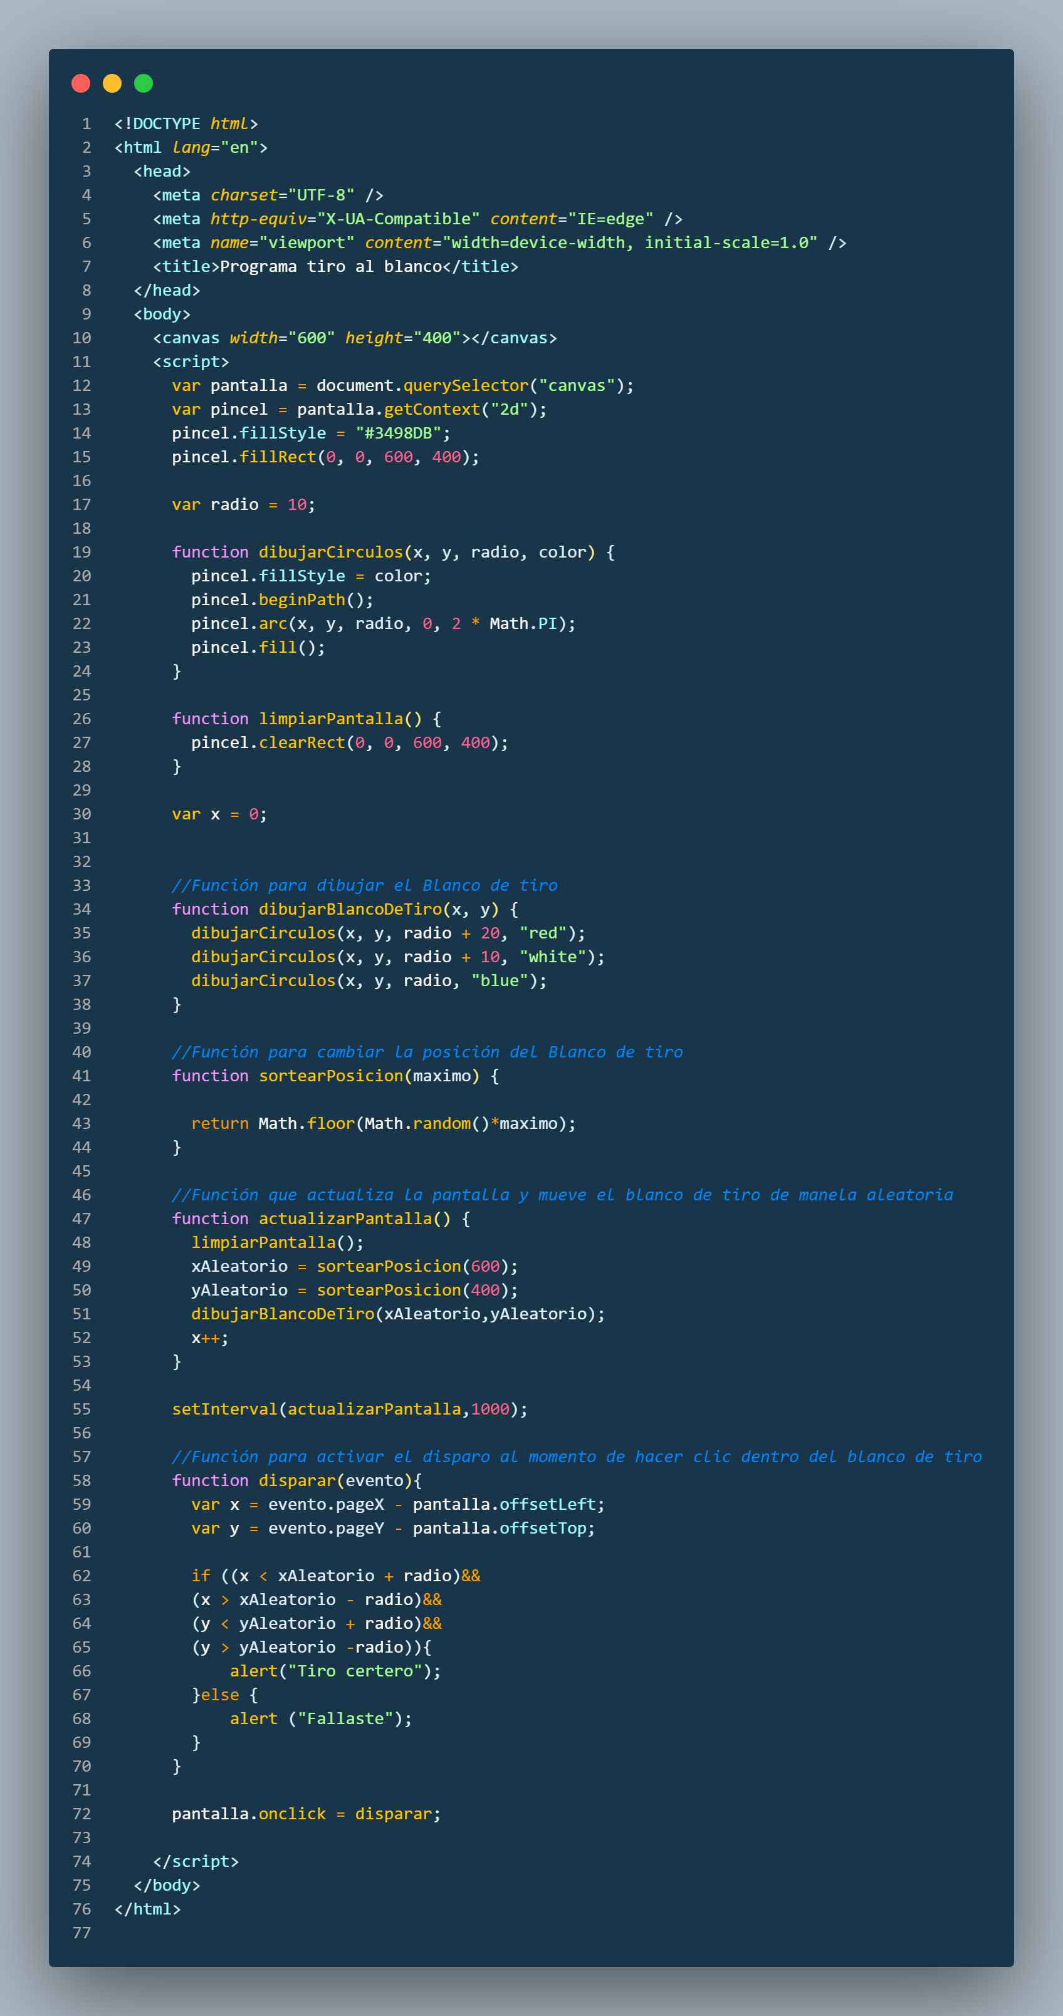
Task: Click the 'var pantalla' querySelector line
Action: [402, 385]
